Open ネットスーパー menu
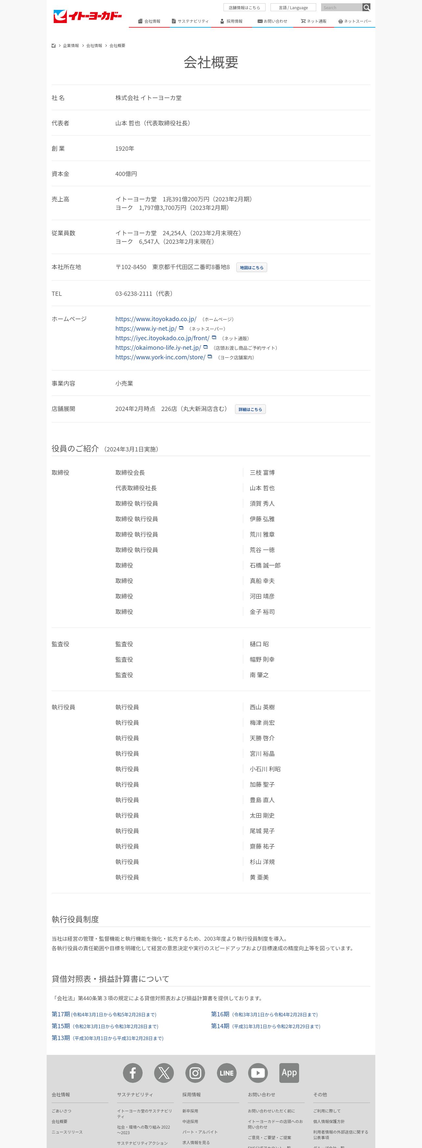The width and height of the screenshot is (422, 1148). click(x=355, y=21)
